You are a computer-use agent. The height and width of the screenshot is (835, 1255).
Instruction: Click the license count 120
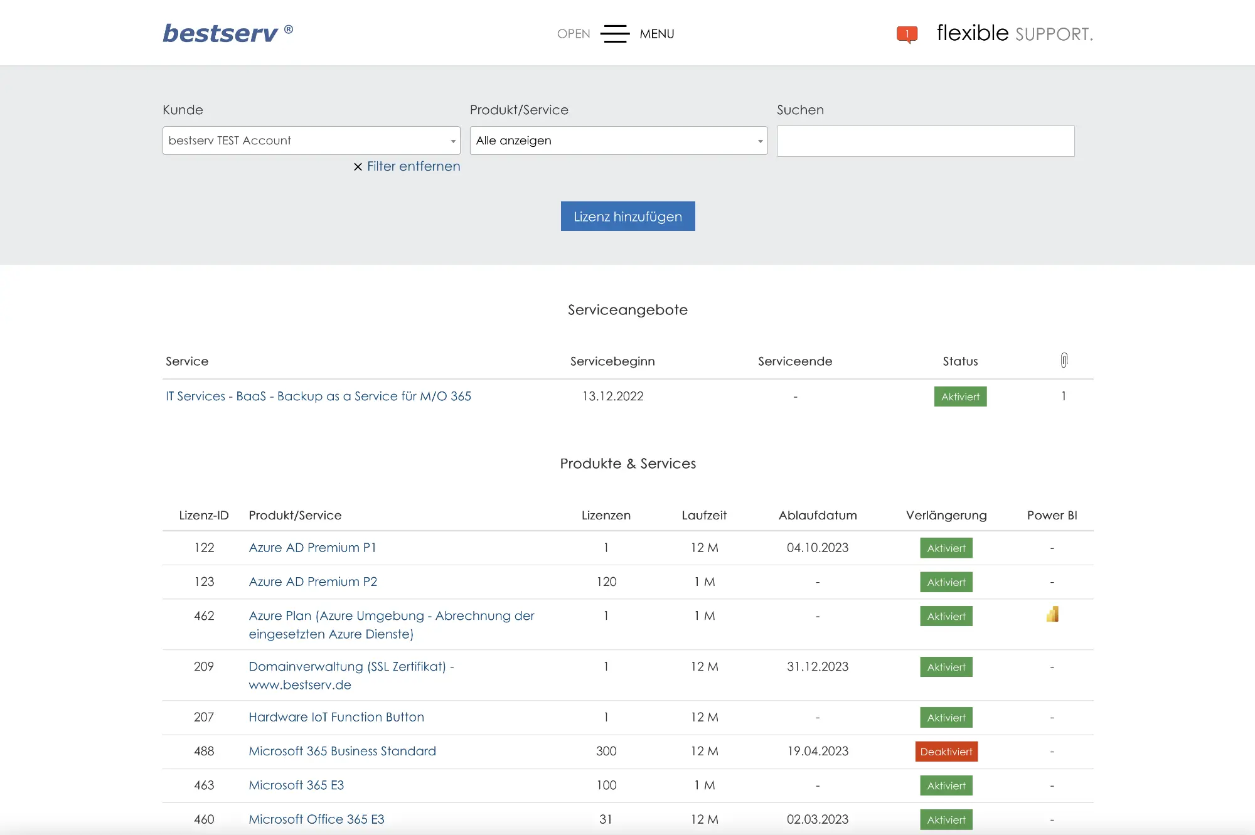coord(606,582)
